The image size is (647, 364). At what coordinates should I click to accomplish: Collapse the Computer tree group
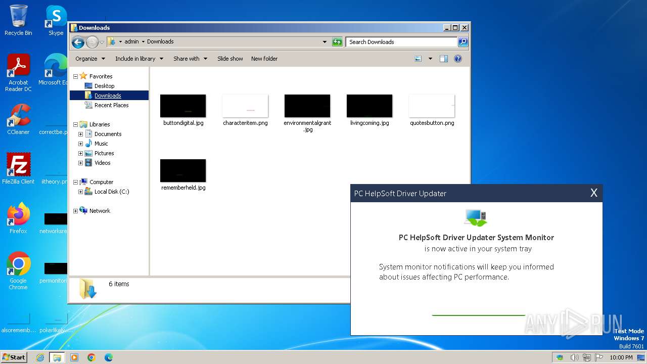[x=76, y=182]
